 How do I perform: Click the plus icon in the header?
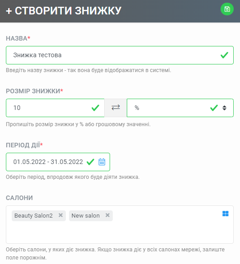coord(9,11)
